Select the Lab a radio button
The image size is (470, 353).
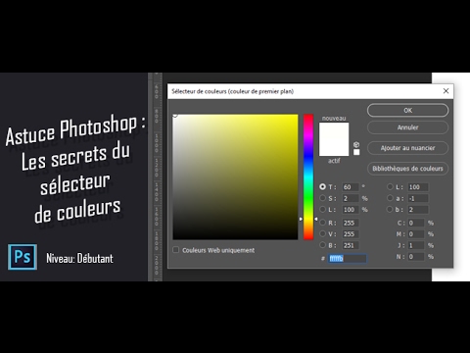(390, 198)
